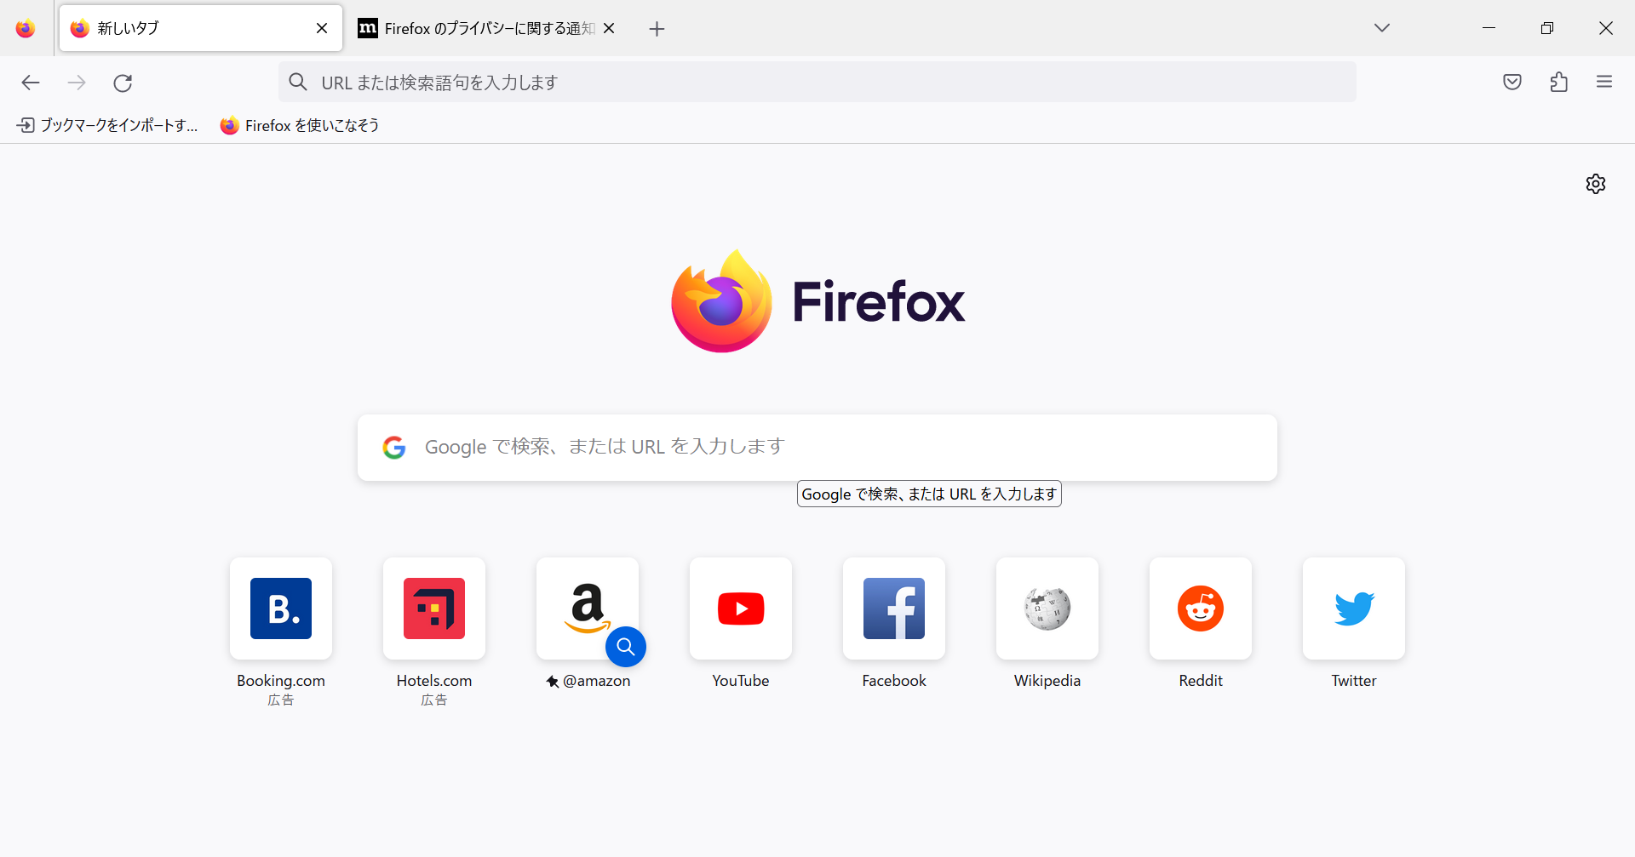
Task: Navigate back using the back arrow
Action: [x=31, y=83]
